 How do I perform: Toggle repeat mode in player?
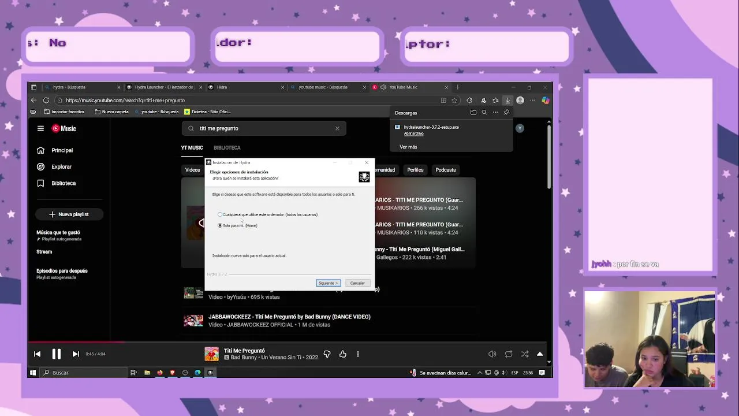tap(509, 354)
